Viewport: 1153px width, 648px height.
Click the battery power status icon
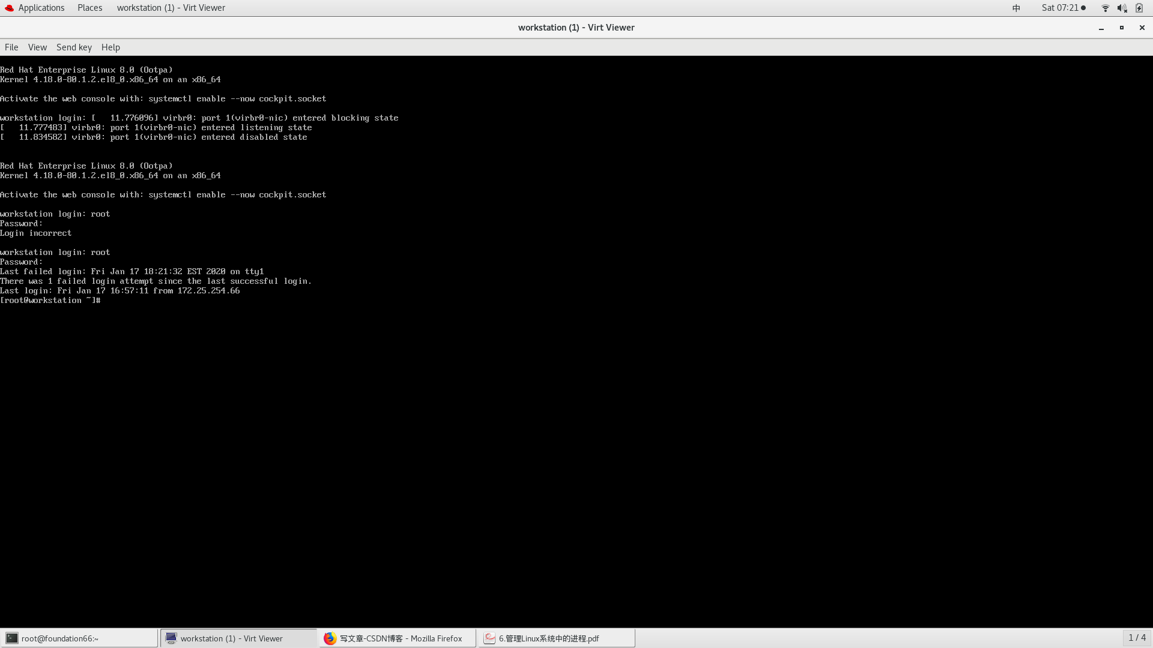click(x=1139, y=8)
